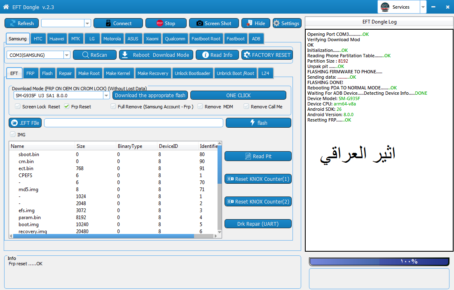454x290 pixels.
Task: Click the Read Pit button
Action: (x=258, y=156)
